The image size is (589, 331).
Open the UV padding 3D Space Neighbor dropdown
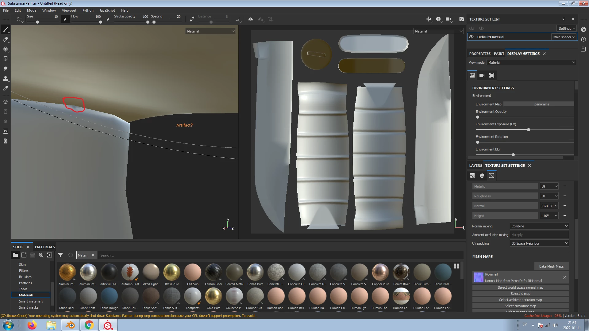[539, 243]
